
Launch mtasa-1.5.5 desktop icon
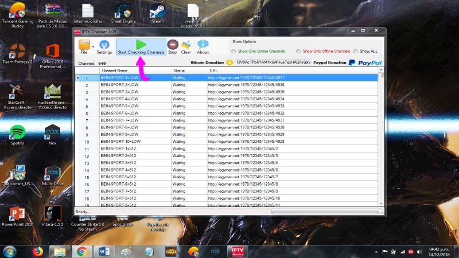pyautogui.click(x=53, y=216)
